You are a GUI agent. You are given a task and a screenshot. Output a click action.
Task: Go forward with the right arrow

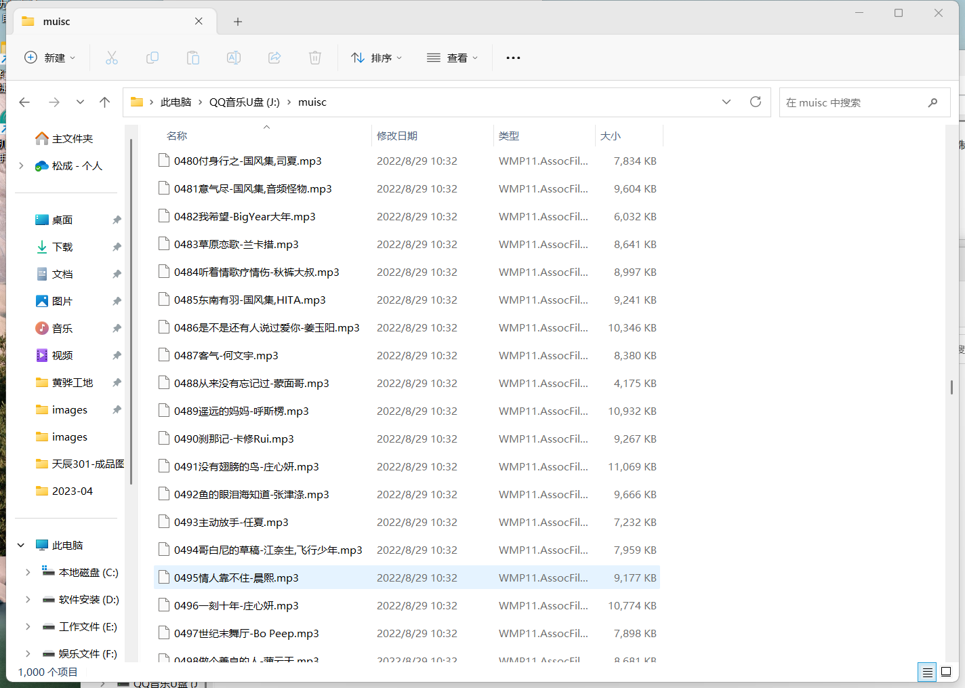pyautogui.click(x=54, y=102)
